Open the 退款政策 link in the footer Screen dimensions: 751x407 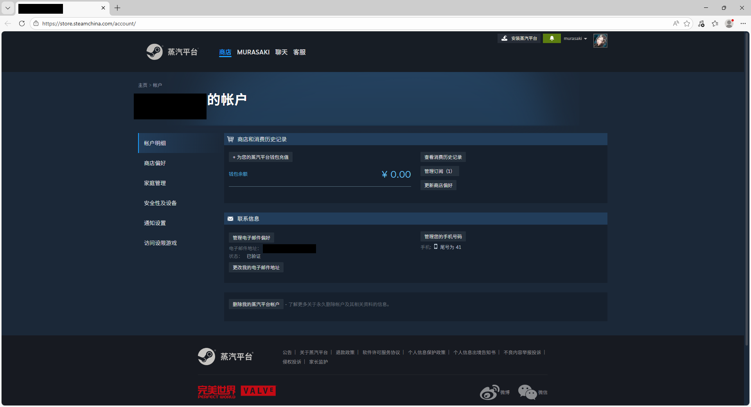(345, 352)
